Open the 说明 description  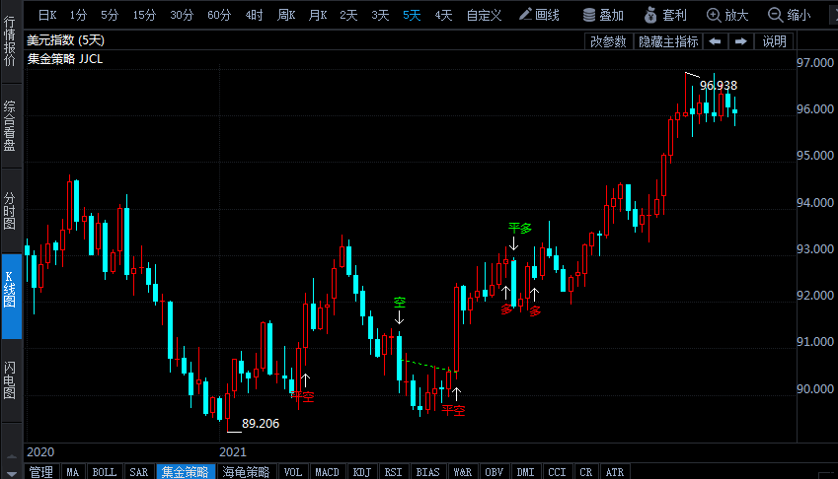[775, 41]
